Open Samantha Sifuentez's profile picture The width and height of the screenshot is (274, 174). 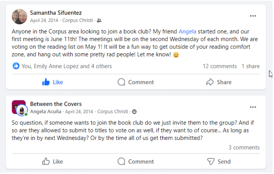pyautogui.click(x=19, y=16)
